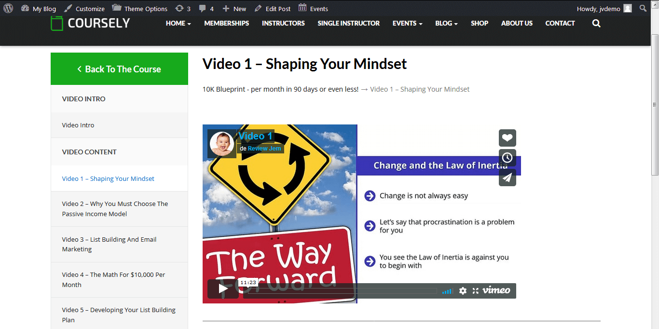Open the WordPress logo menu
This screenshot has width=659, height=329.
8,9
